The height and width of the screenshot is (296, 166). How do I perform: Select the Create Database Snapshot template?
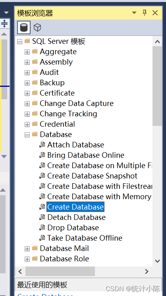93,176
